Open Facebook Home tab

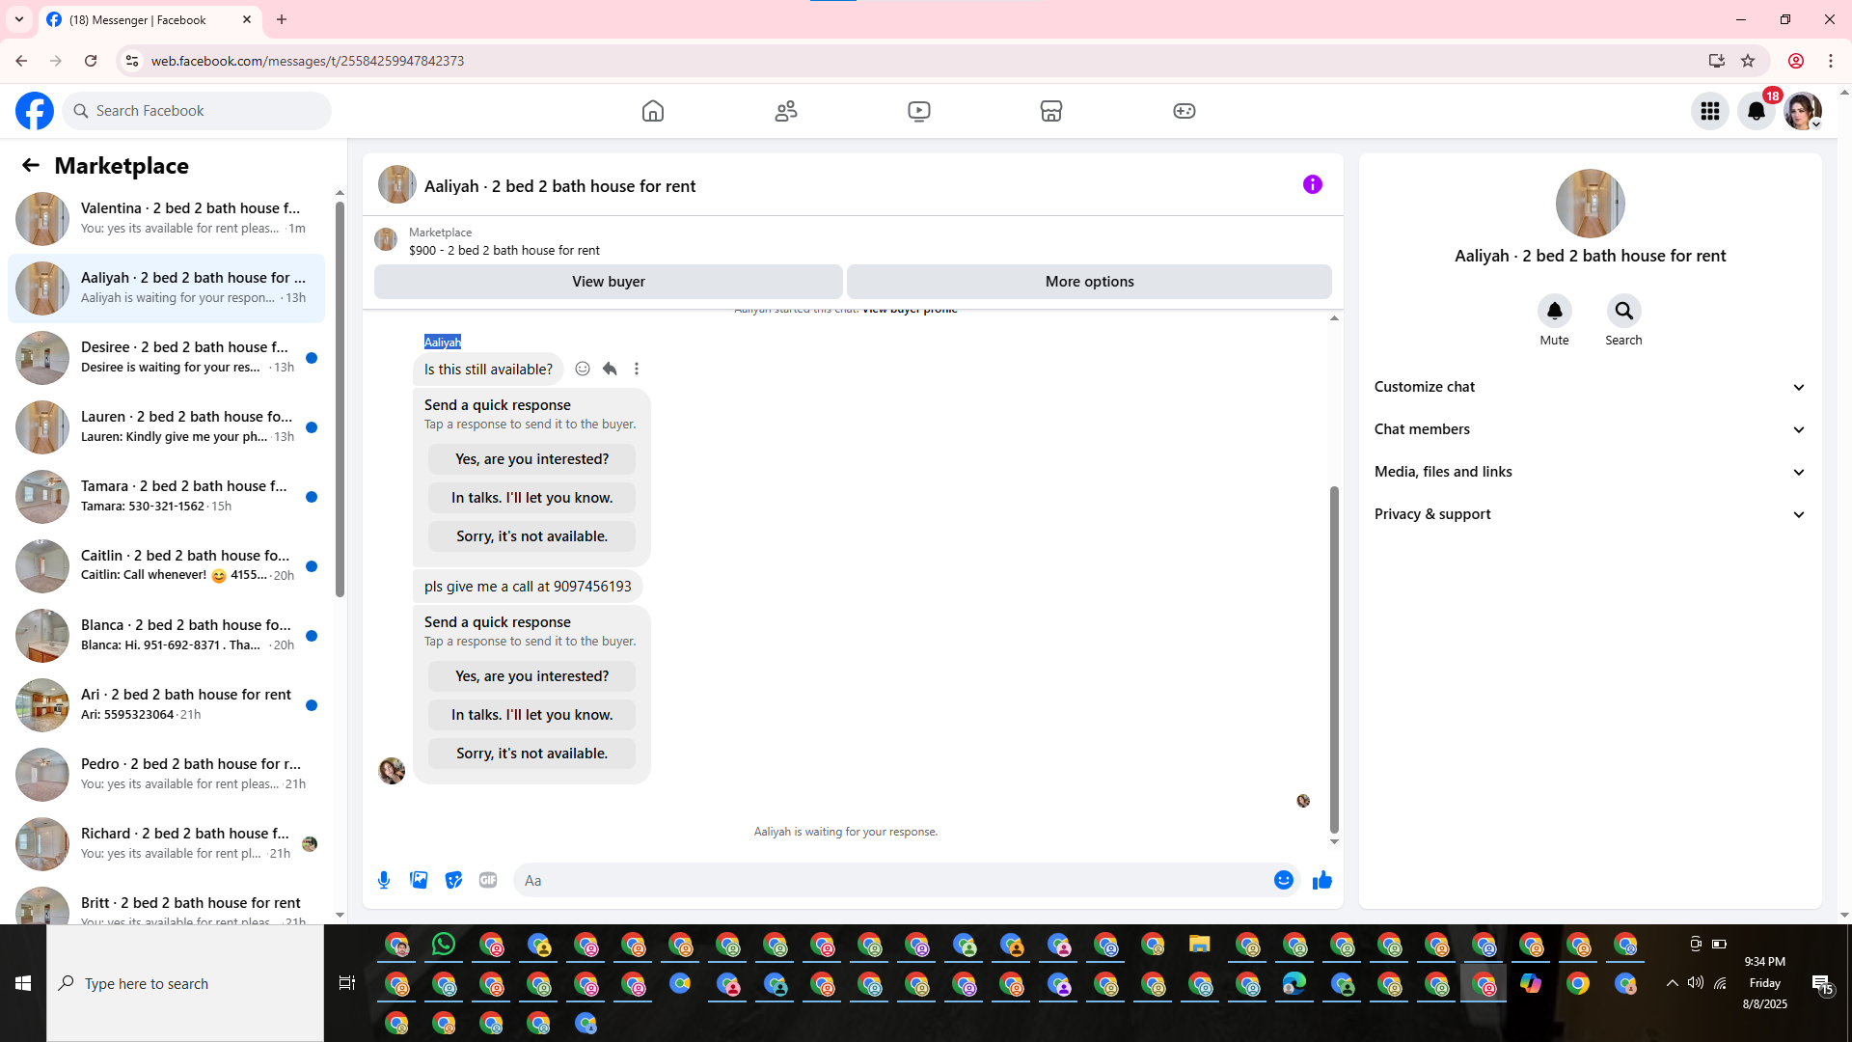pyautogui.click(x=653, y=111)
